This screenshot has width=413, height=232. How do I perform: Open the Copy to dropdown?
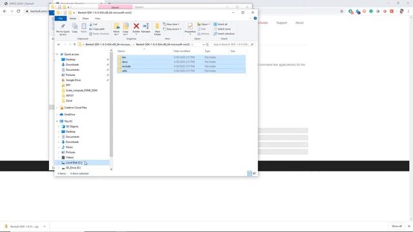pyautogui.click(x=125, y=33)
